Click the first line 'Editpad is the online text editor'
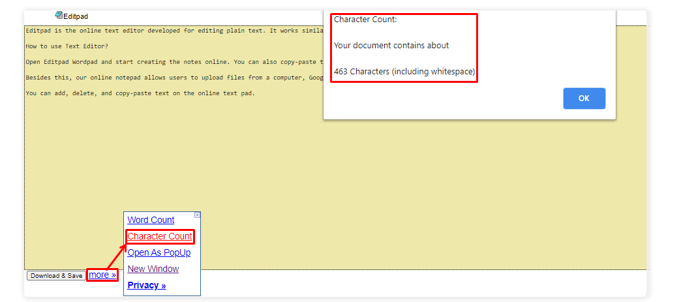The image size is (681, 302). click(175, 31)
